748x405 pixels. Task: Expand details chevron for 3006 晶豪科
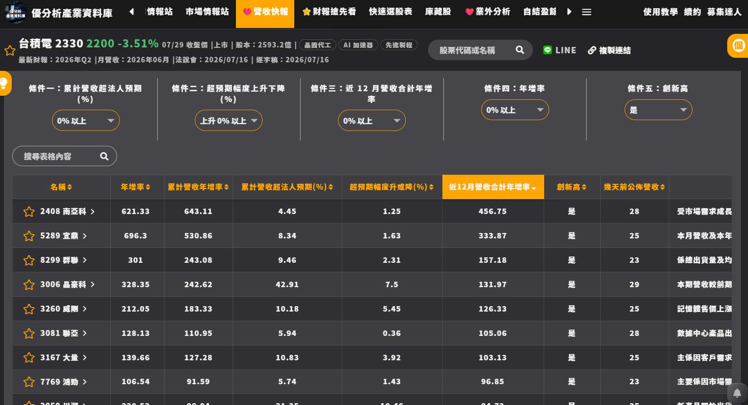click(x=93, y=284)
